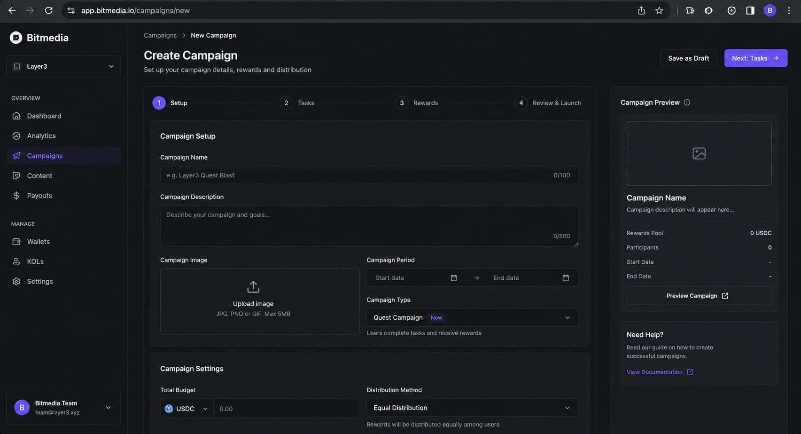Click the site info icon beside URL
801x434 pixels.
coord(71,10)
